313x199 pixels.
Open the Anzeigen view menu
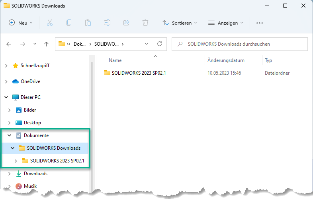point(226,23)
